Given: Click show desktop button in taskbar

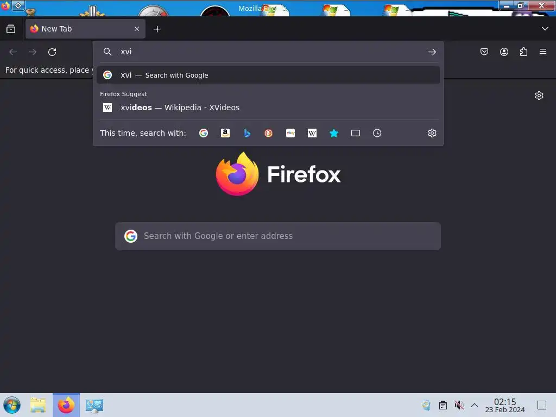Looking at the screenshot, I should click(542, 405).
